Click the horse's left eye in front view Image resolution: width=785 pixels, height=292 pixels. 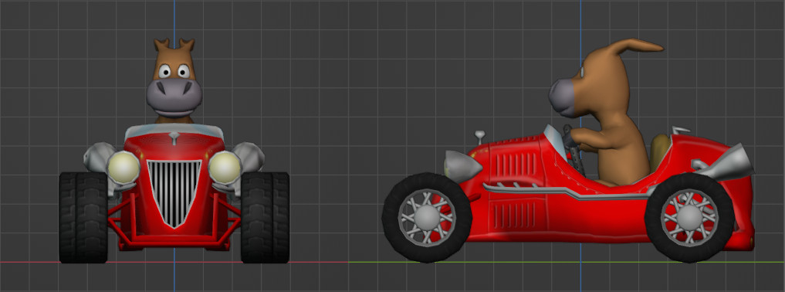[x=164, y=72]
